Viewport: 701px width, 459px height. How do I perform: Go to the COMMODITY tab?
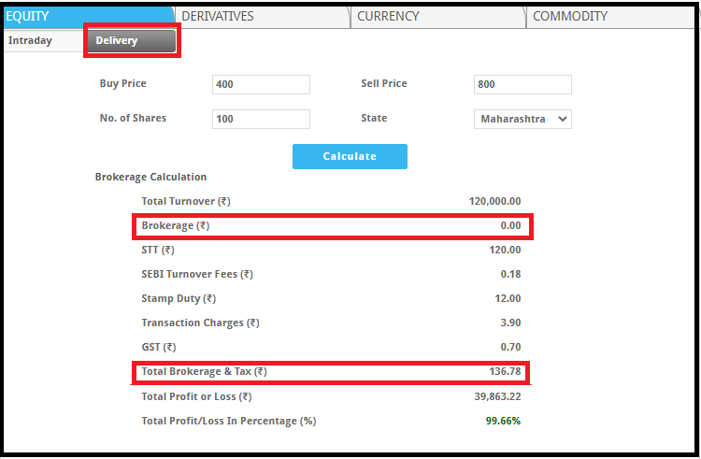click(x=570, y=16)
